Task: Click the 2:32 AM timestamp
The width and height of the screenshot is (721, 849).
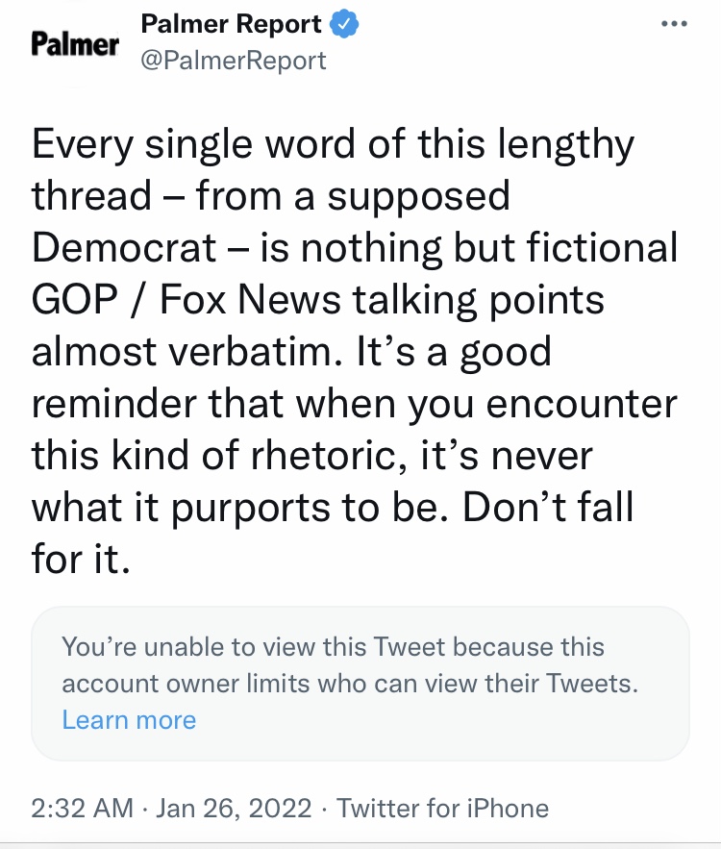Action: point(83,809)
